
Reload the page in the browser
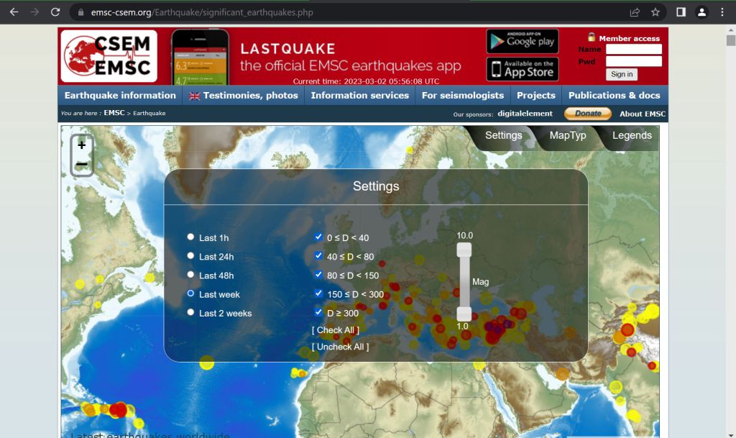55,12
